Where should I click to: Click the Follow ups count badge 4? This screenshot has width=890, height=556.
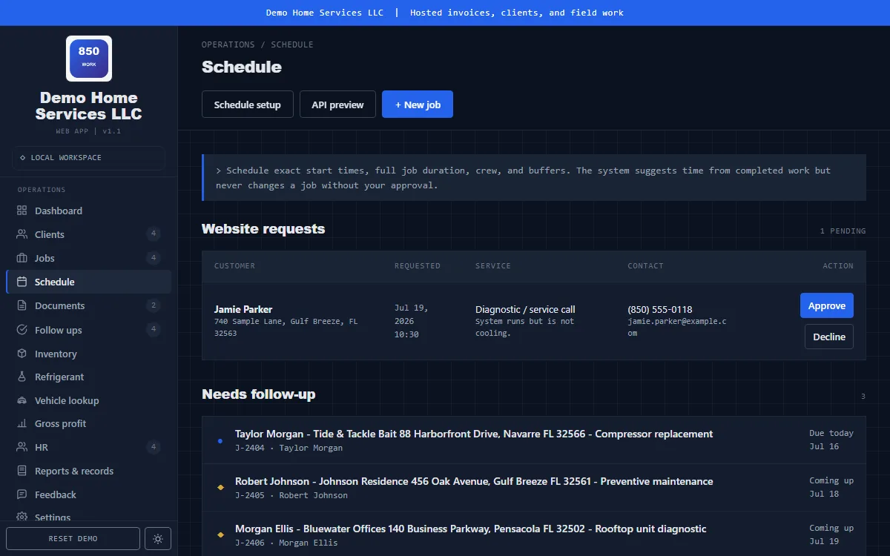click(x=154, y=330)
